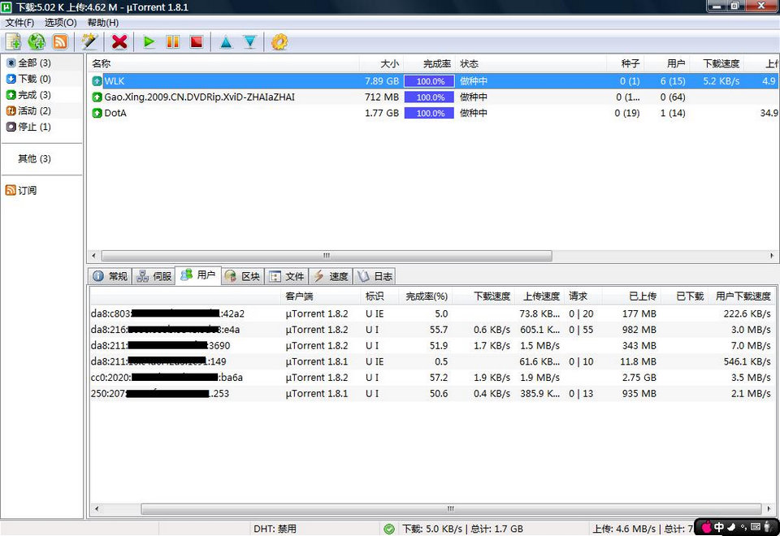The width and height of the screenshot is (780, 536).
Task: Click the orange Pause torrent icon
Action: (172, 41)
